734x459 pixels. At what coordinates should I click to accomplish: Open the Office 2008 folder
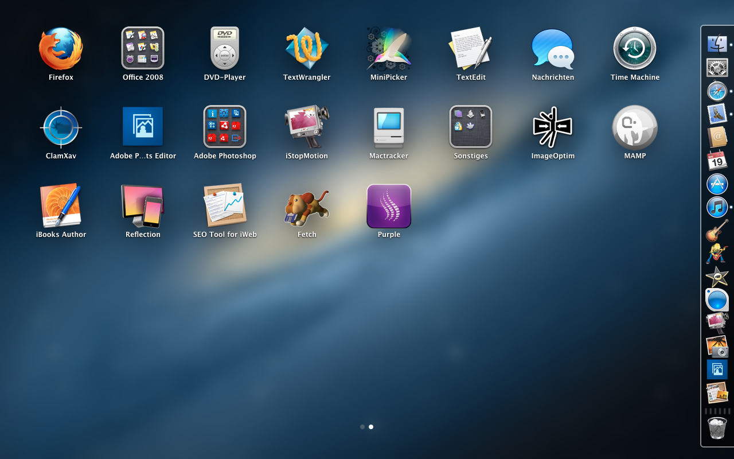click(x=143, y=49)
